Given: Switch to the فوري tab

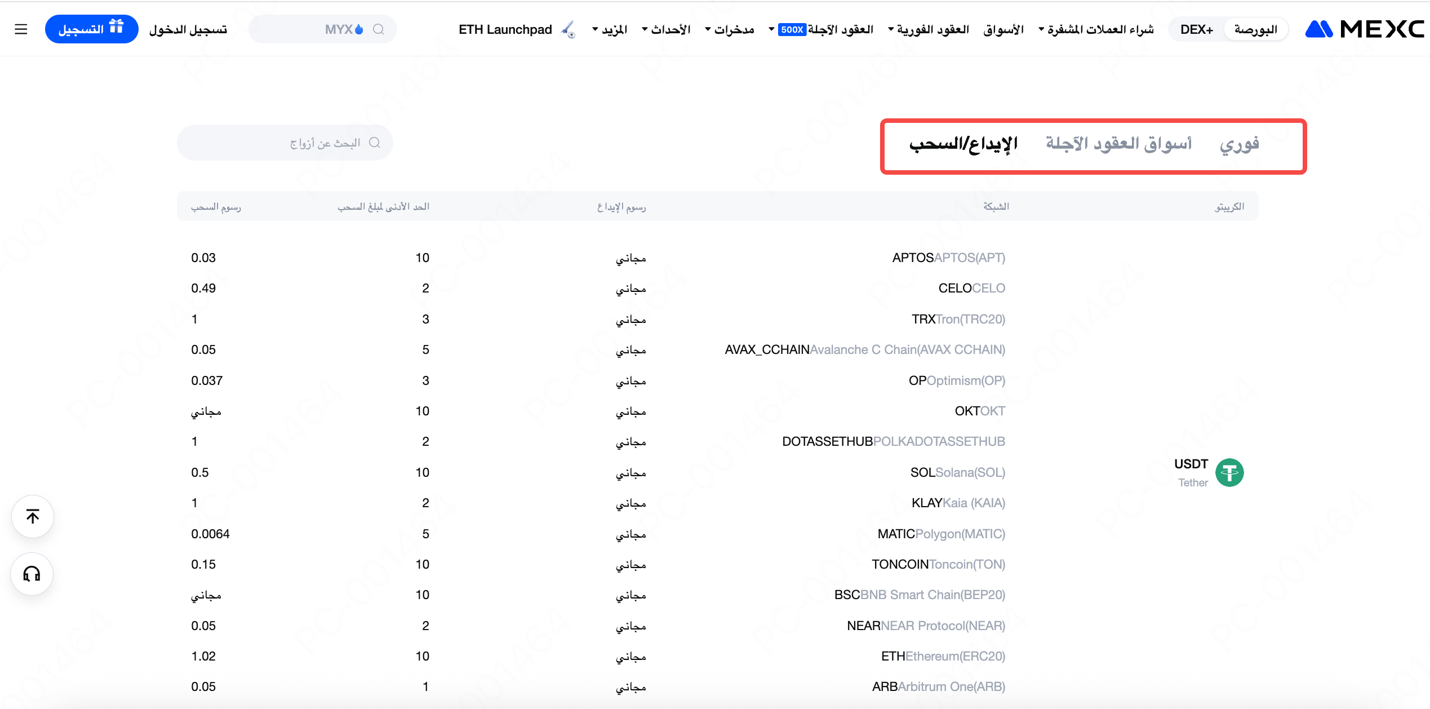Looking at the screenshot, I should [x=1239, y=144].
